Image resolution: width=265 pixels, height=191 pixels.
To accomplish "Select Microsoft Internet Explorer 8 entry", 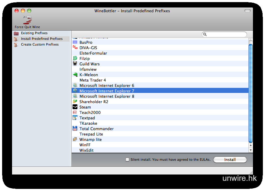I will click(x=107, y=96).
